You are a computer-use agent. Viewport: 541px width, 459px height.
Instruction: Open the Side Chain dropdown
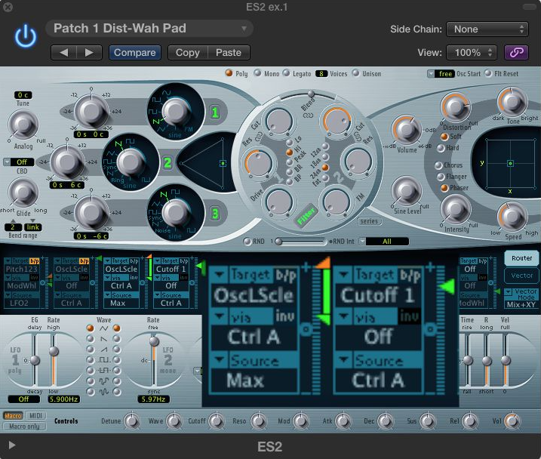tap(487, 29)
